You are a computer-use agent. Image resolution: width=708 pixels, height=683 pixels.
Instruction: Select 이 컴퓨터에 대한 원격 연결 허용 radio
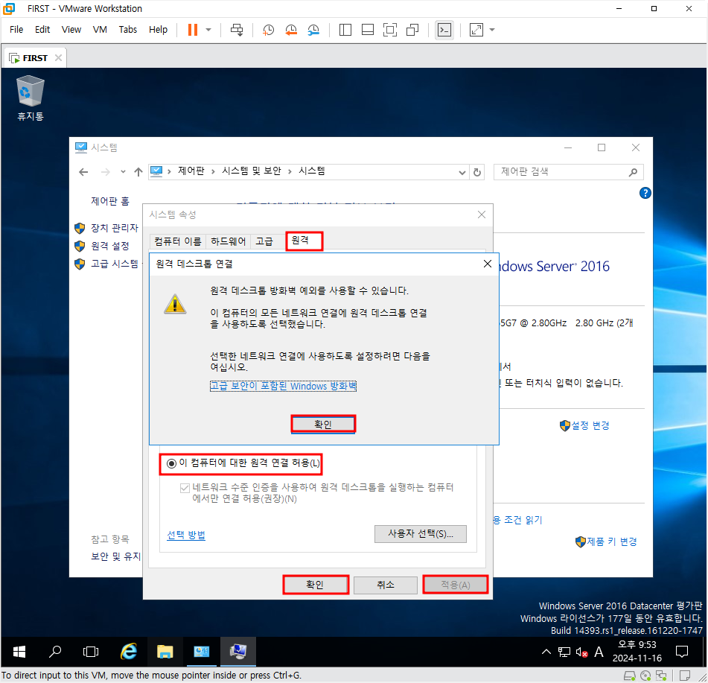pos(171,463)
